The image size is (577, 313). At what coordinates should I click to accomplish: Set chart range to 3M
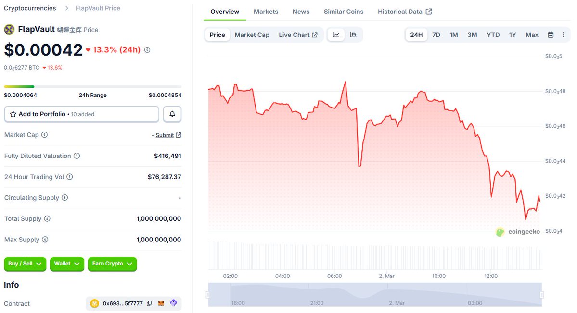click(x=472, y=35)
